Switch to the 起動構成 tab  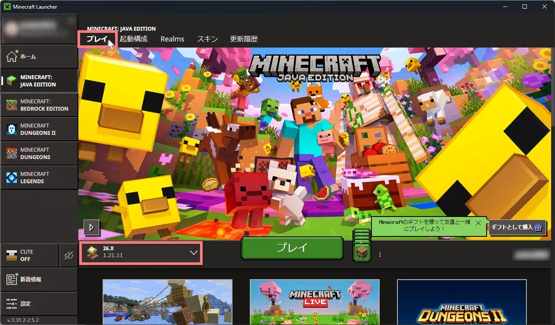(133, 39)
